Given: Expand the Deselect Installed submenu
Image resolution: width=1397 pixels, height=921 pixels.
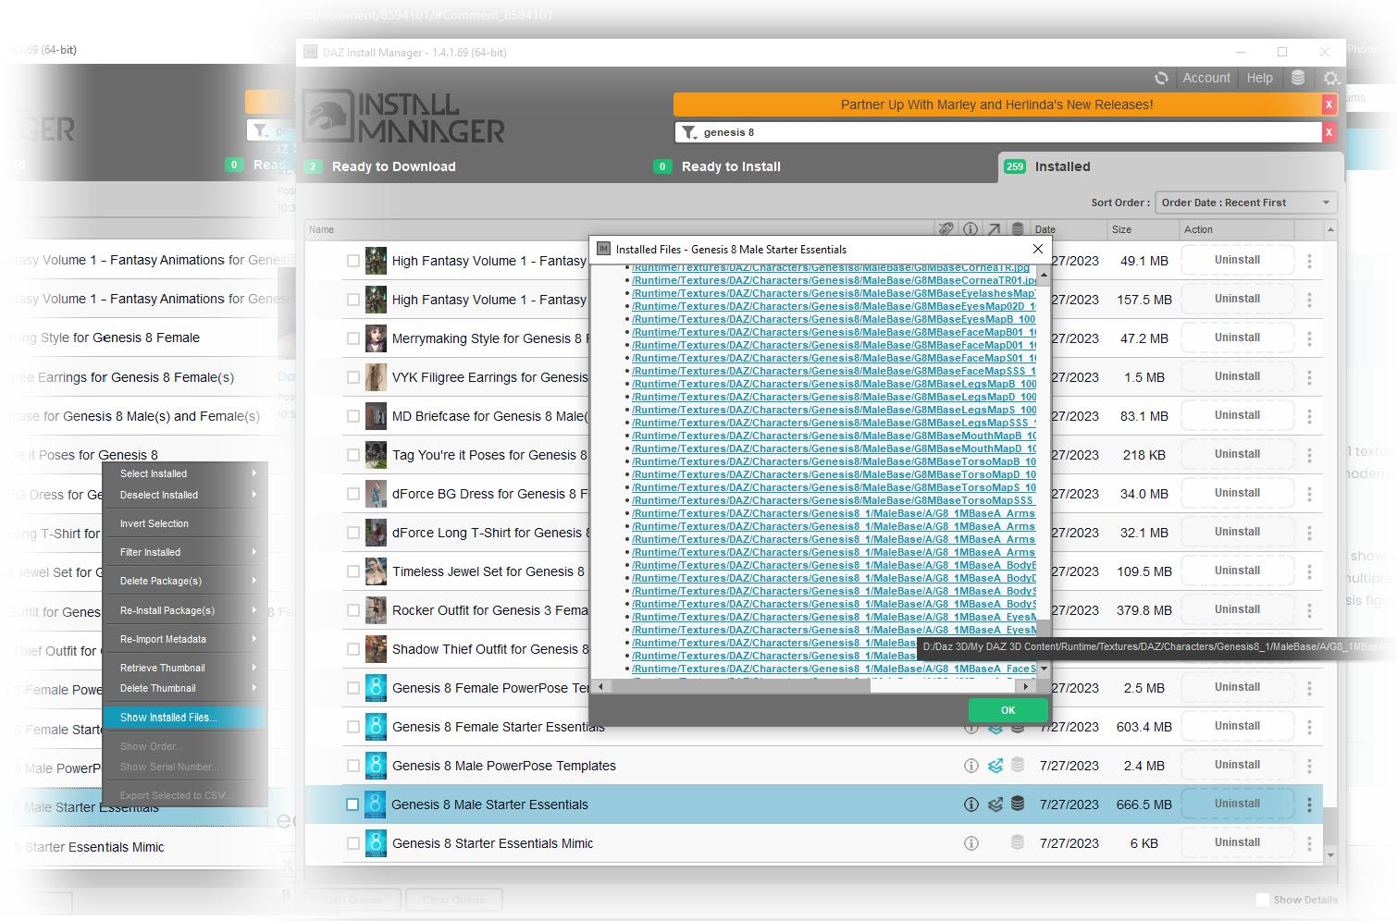Looking at the screenshot, I should (x=184, y=495).
